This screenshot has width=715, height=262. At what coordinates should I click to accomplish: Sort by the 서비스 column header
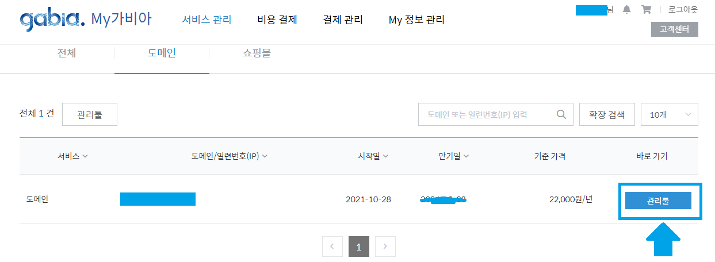tap(72, 156)
